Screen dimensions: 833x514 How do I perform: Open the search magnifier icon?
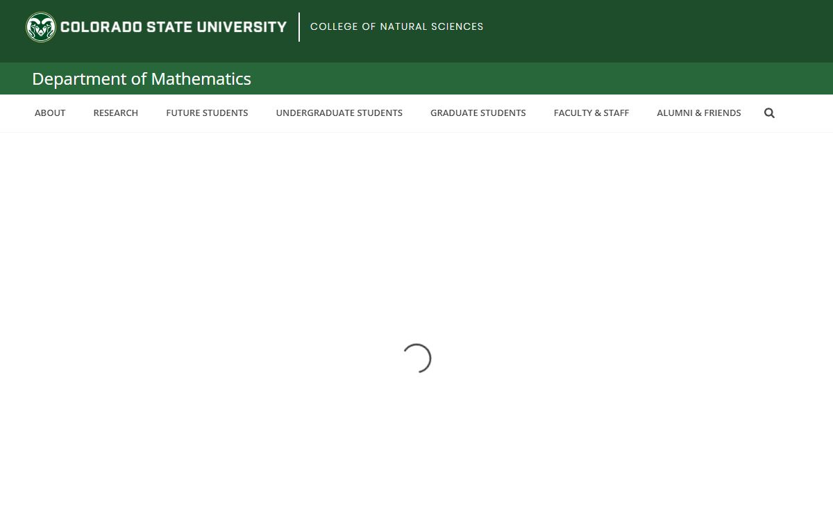[769, 113]
